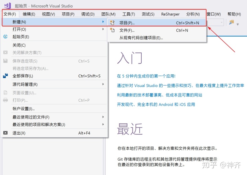Select 最近使用的项目和解决方案(J) entry
Screen dimensions: 247x175
click(54, 125)
